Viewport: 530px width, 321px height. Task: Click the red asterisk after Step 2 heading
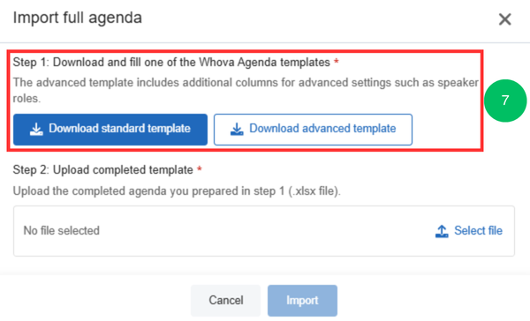(x=200, y=168)
